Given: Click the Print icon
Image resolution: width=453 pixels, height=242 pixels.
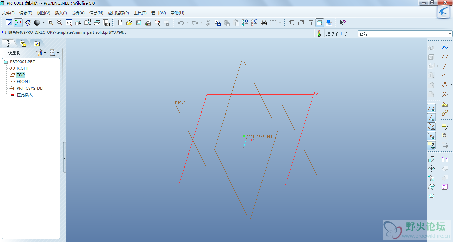Looking at the screenshot, I should (x=148, y=23).
